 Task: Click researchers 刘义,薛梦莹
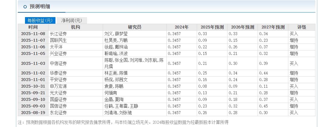116,34
